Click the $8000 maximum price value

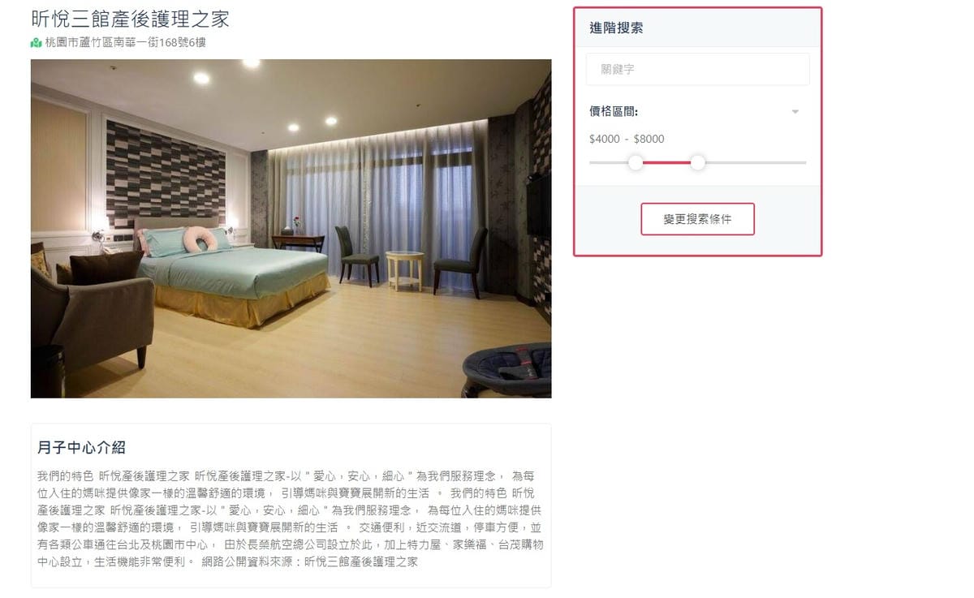(649, 139)
